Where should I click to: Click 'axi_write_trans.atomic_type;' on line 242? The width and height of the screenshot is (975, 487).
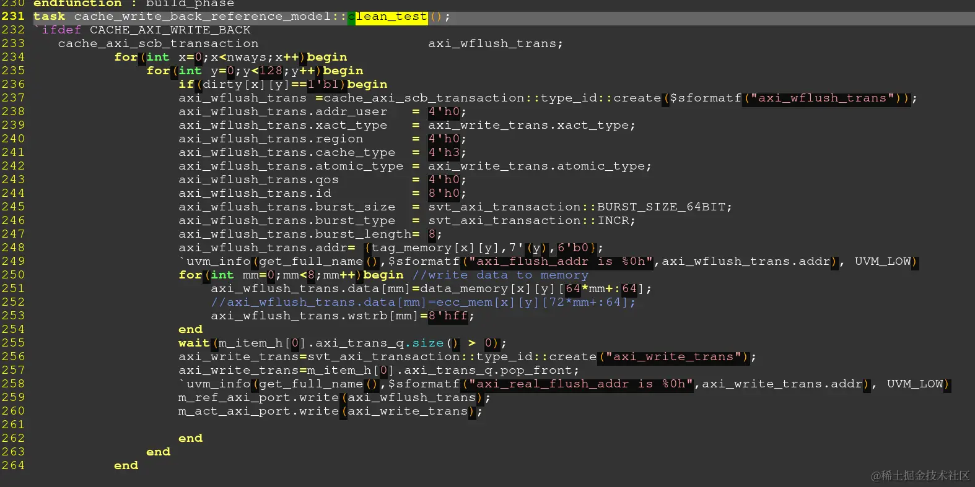(540, 166)
